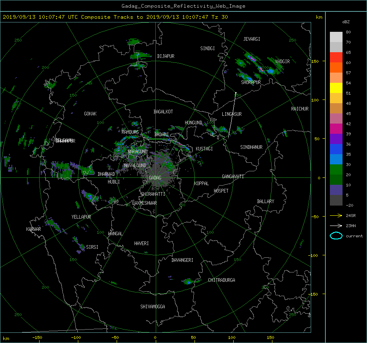
Task: Click the GANGAVATI city label
Action: tap(233, 177)
